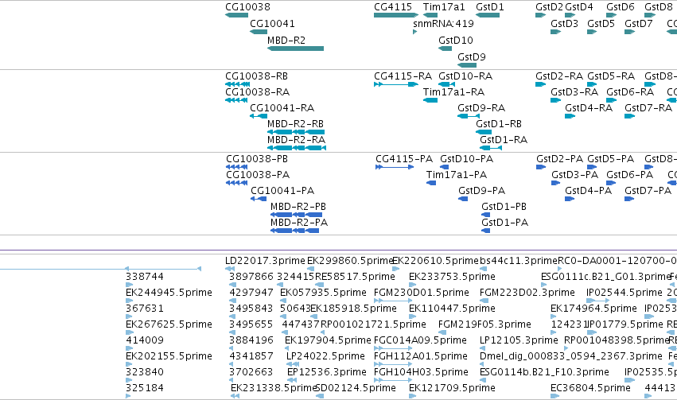677x400 pixels.
Task: Click the MBD-R2-RA transcript label
Action: pos(296,140)
